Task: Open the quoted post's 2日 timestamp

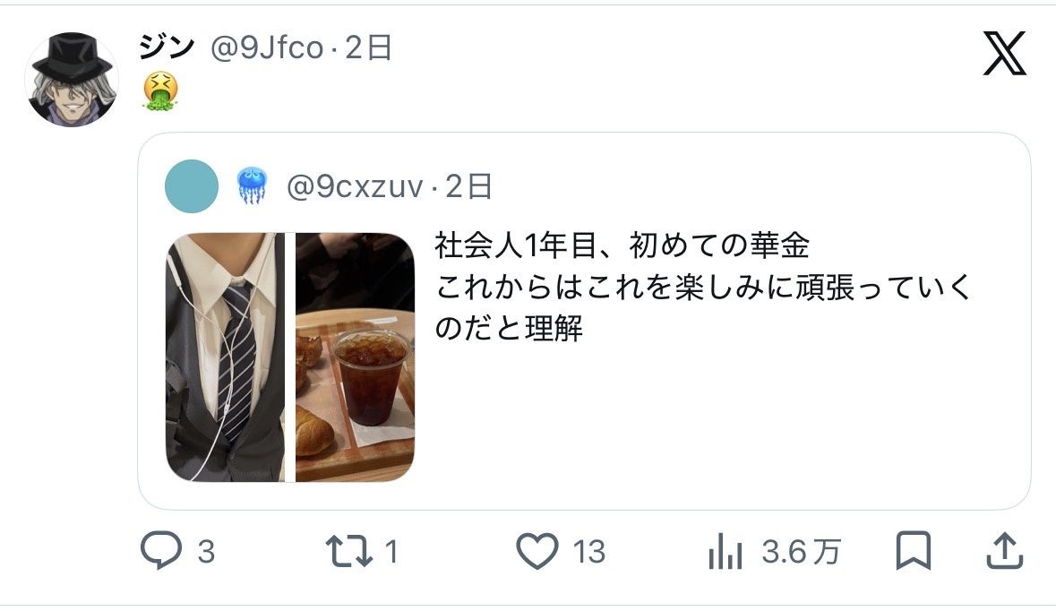Action: tap(468, 186)
